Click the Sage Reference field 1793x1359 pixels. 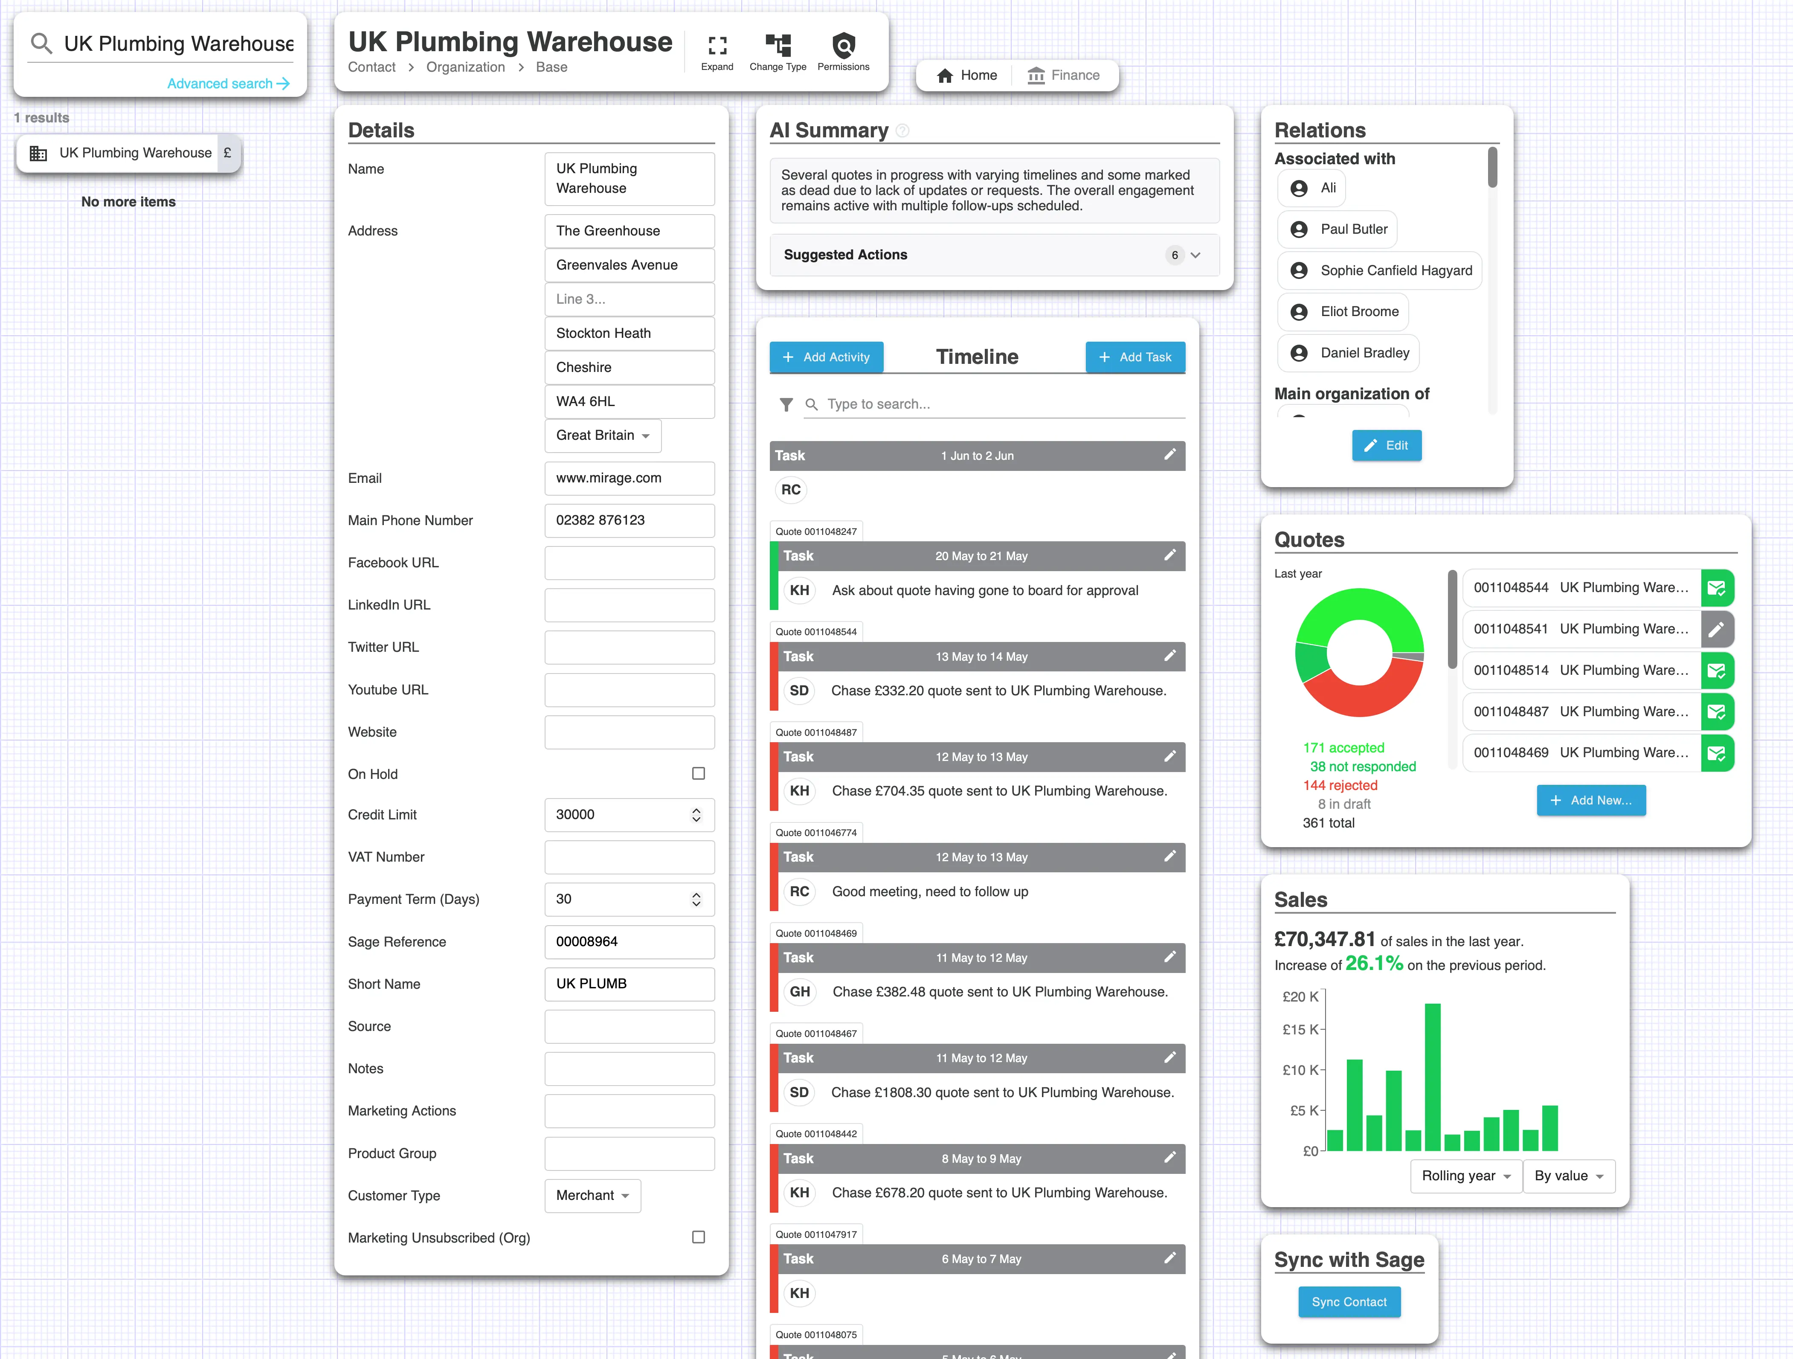[x=629, y=941]
